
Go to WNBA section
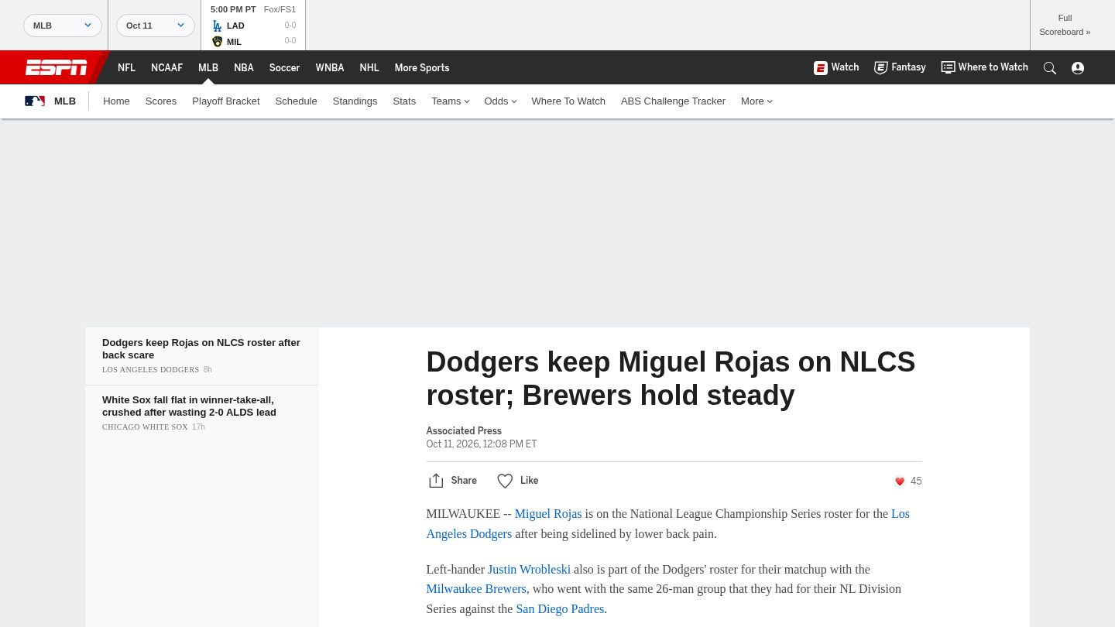pos(330,68)
